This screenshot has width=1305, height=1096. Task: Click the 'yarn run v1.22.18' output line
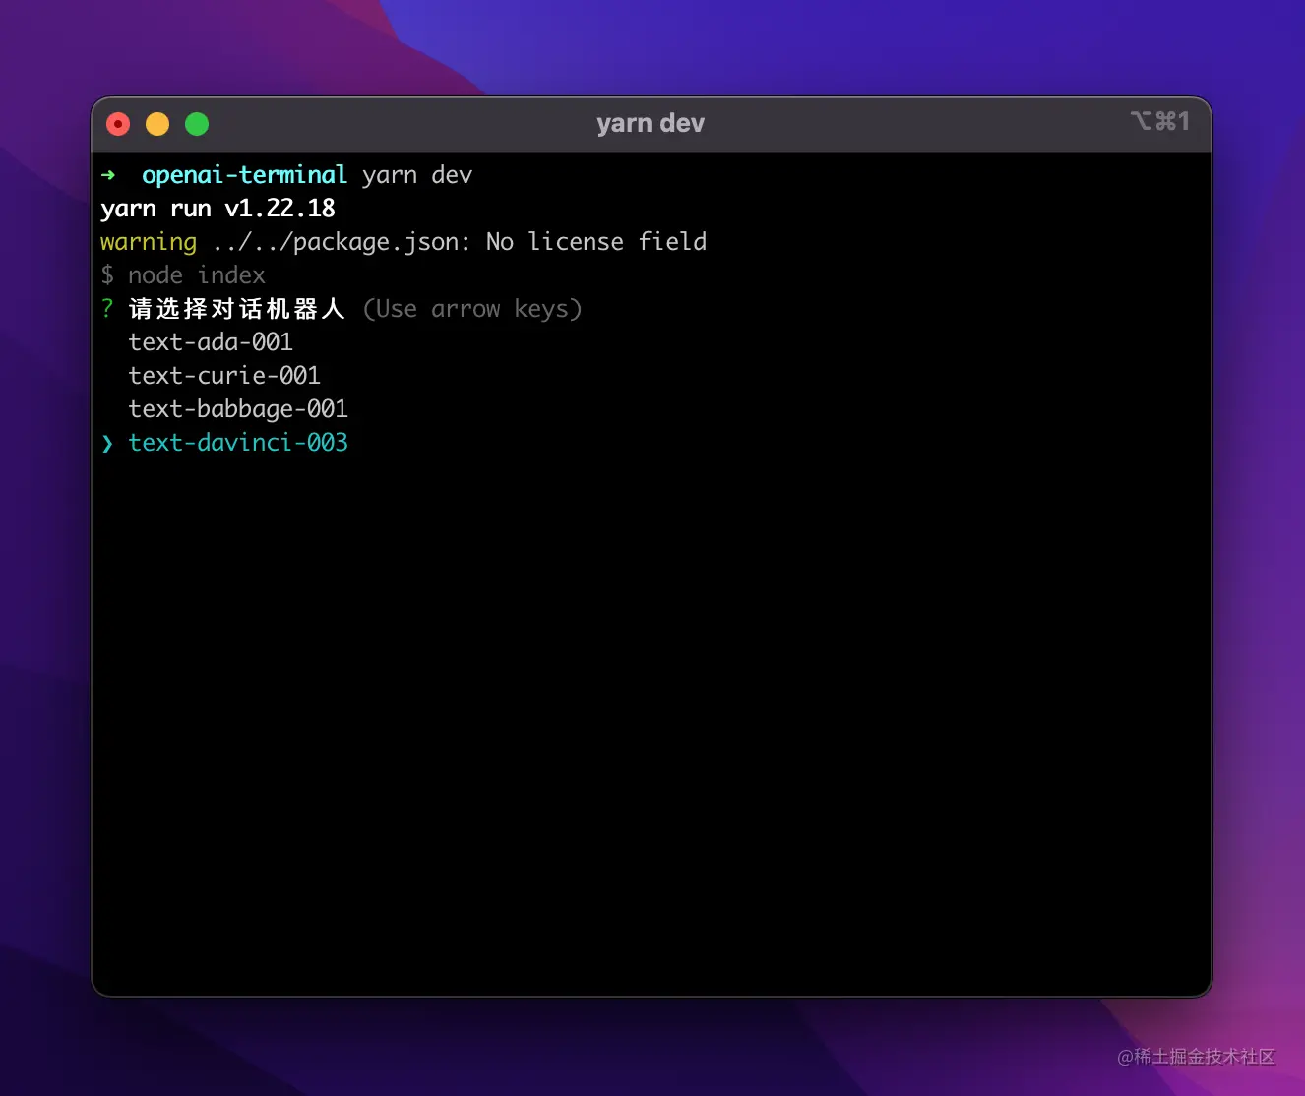[x=217, y=209]
